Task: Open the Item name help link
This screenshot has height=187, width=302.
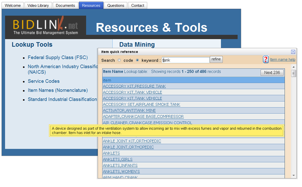Action: 282,60
